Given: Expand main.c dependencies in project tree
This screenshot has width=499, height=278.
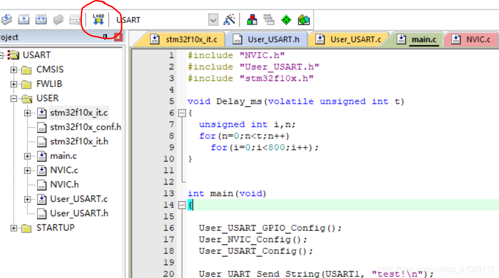Looking at the screenshot, I should [27, 156].
